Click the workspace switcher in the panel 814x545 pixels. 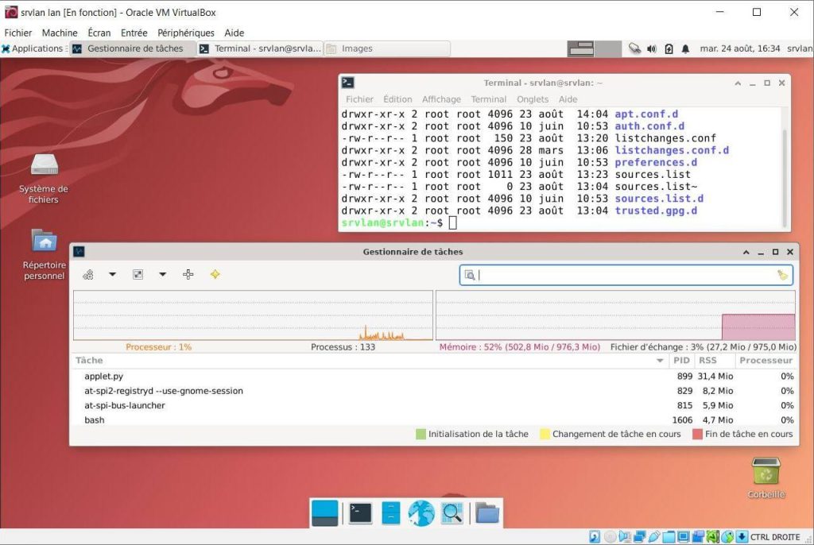tap(594, 48)
